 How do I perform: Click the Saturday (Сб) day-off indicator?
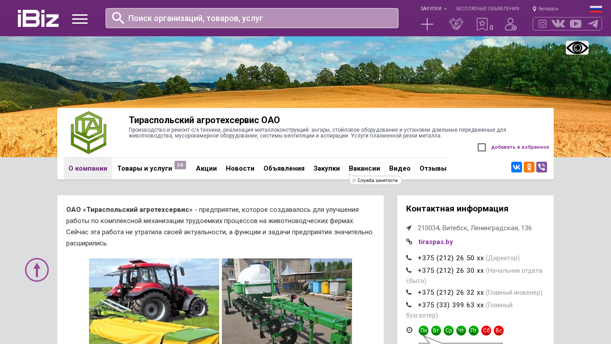click(486, 331)
